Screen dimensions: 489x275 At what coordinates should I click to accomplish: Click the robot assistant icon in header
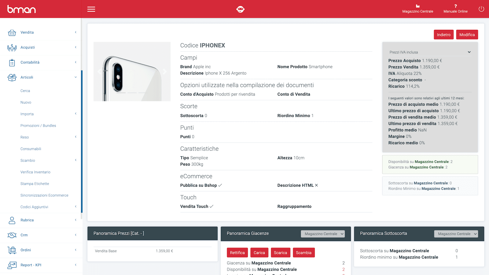point(241,9)
